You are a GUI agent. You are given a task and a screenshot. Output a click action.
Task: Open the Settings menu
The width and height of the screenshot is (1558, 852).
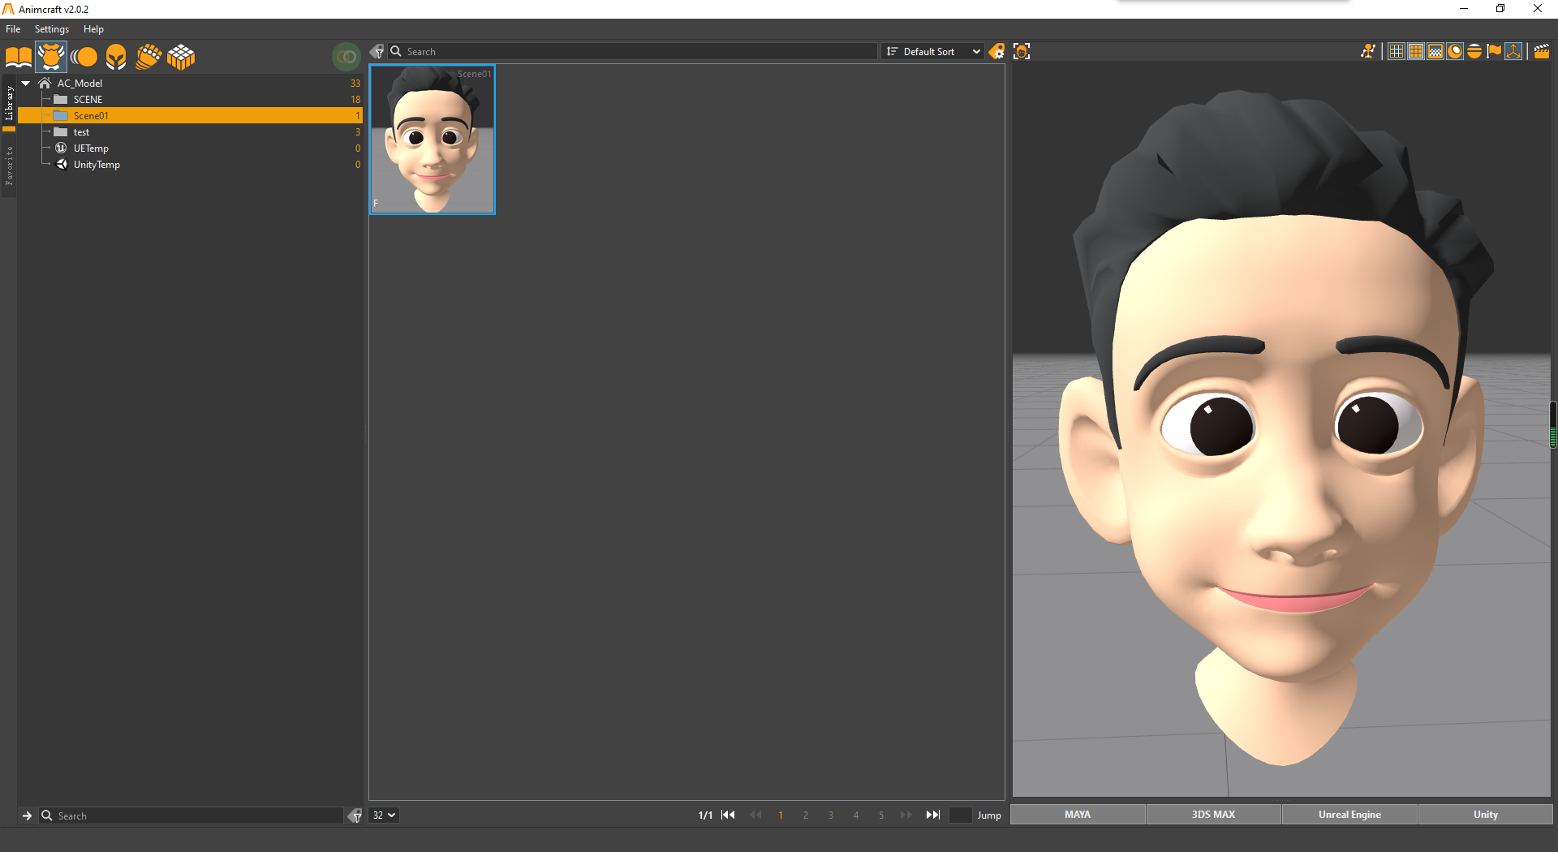point(52,28)
